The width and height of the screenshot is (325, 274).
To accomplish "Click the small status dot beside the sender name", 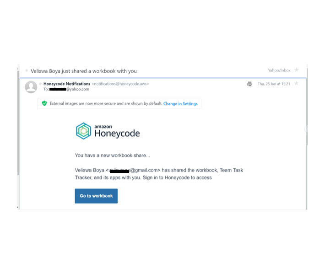I will pyautogui.click(x=40, y=84).
